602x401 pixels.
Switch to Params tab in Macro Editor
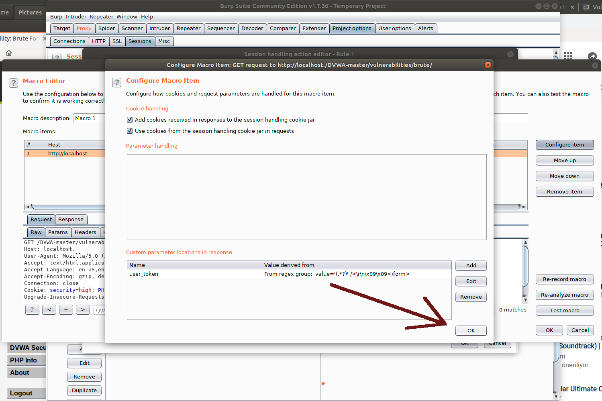click(x=58, y=232)
